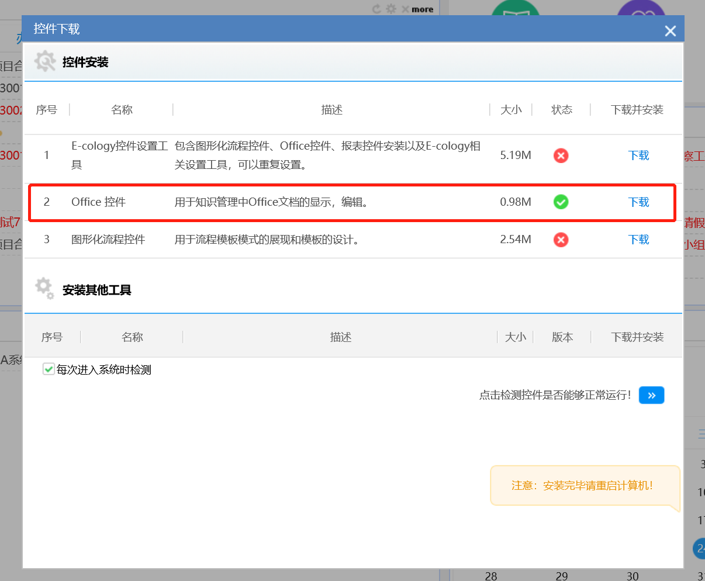Click the red error status icon for 图形化流程控件
Image resolution: width=705 pixels, height=581 pixels.
click(561, 240)
